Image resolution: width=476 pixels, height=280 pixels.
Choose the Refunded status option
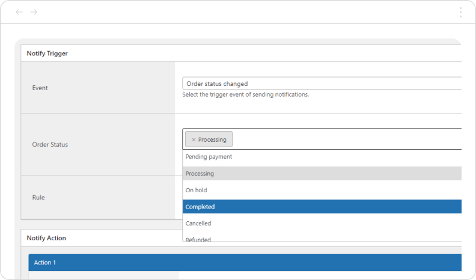[198, 239]
